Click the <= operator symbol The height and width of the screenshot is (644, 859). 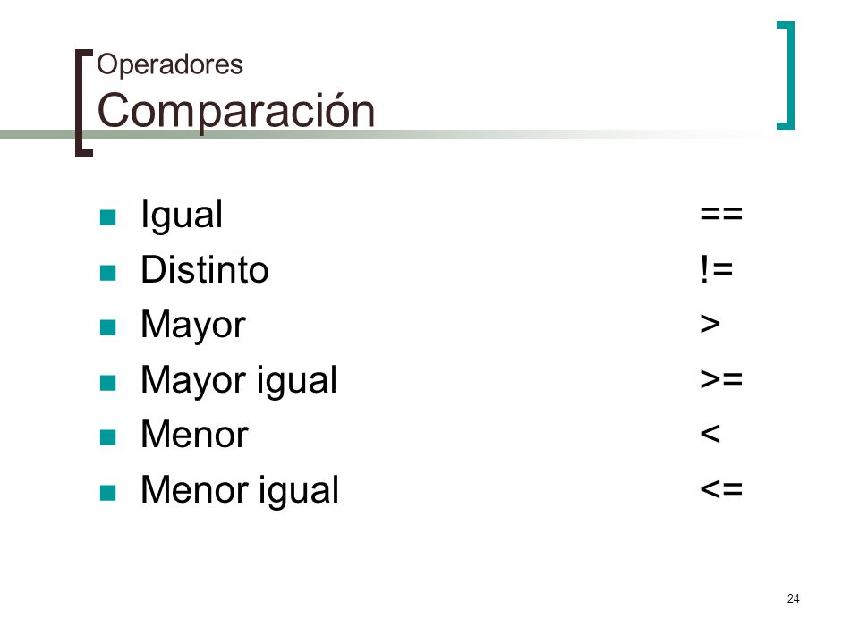721,488
